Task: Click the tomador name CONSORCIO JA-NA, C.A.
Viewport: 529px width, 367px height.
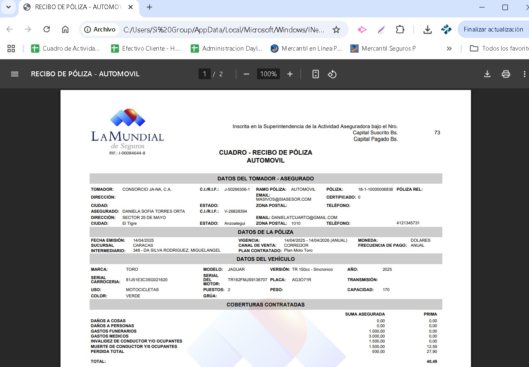Action: [x=147, y=190]
